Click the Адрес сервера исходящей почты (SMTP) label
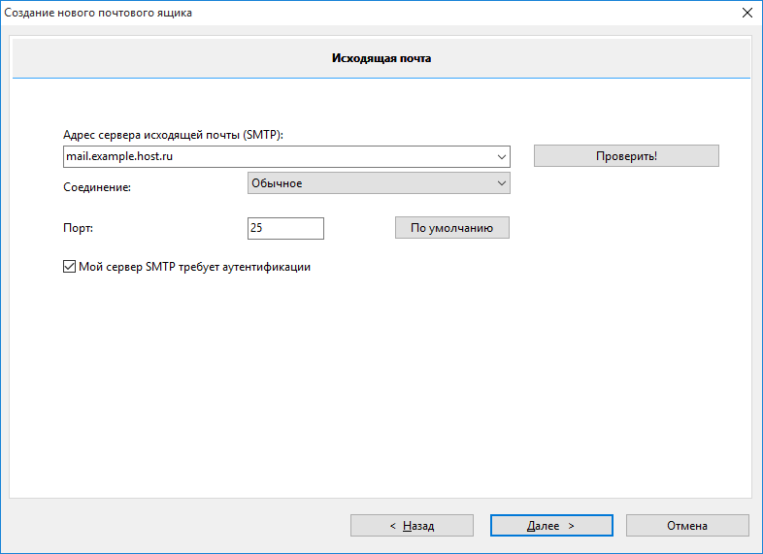Image resolution: width=763 pixels, height=554 pixels. point(173,135)
